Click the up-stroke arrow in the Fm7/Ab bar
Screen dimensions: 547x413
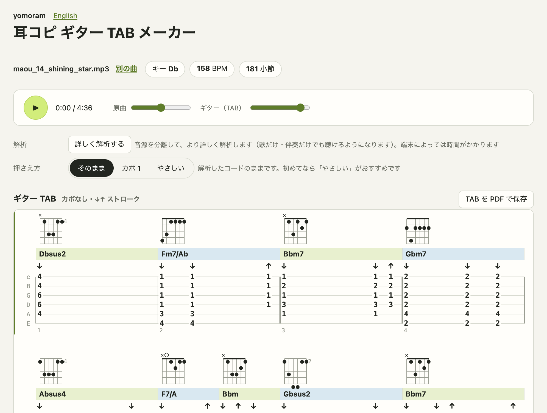[269, 266]
